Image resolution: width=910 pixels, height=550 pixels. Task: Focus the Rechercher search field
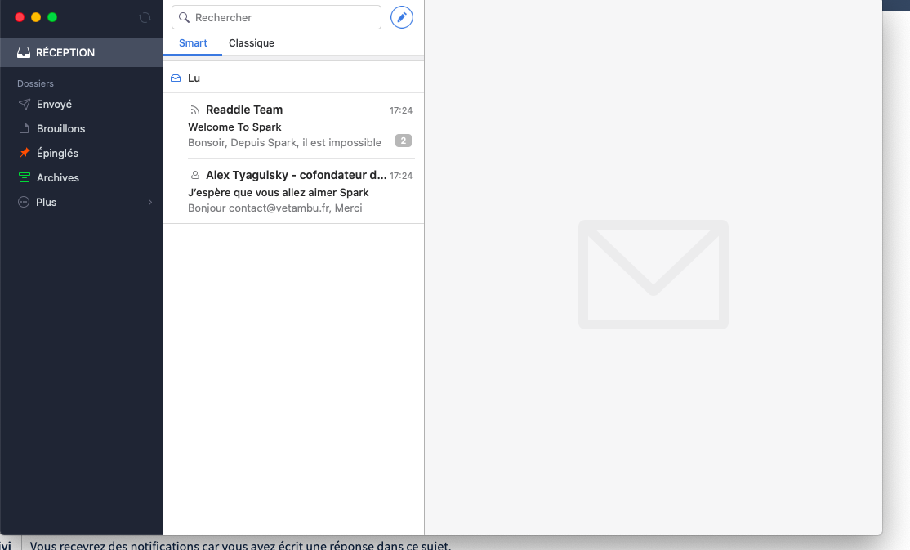[282, 17]
